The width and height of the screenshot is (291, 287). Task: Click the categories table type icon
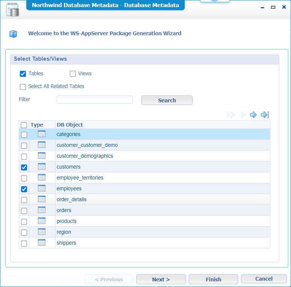point(42,134)
